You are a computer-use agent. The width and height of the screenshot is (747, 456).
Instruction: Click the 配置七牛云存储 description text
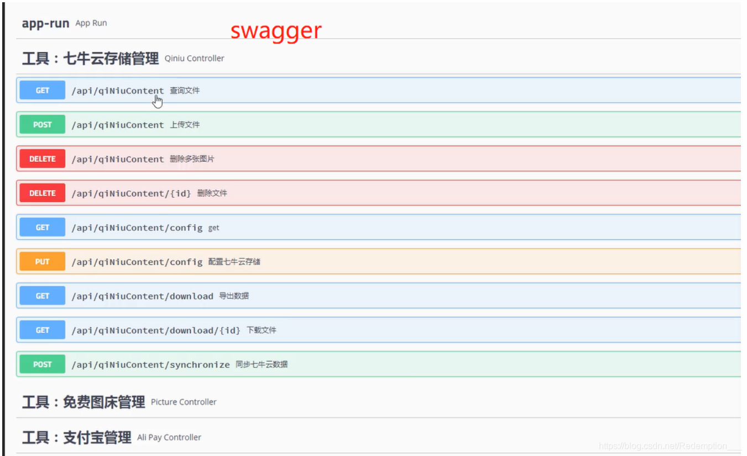[x=234, y=261]
